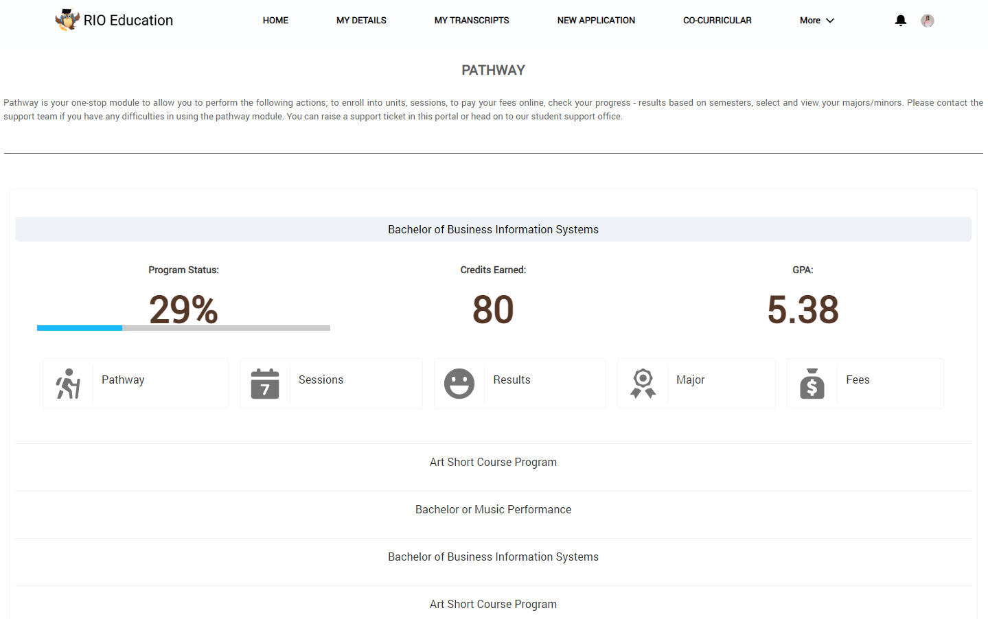This screenshot has width=988, height=619.
Task: Open the MY DETAILS page
Action: 361,21
